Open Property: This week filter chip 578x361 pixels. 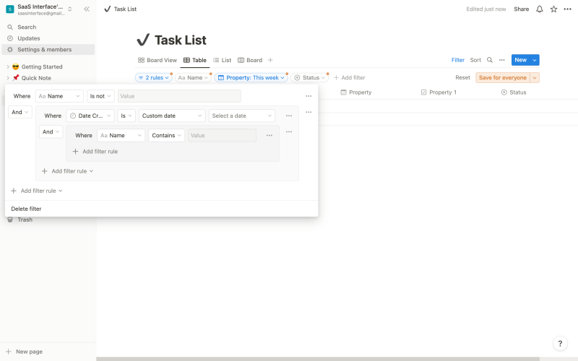(x=251, y=78)
